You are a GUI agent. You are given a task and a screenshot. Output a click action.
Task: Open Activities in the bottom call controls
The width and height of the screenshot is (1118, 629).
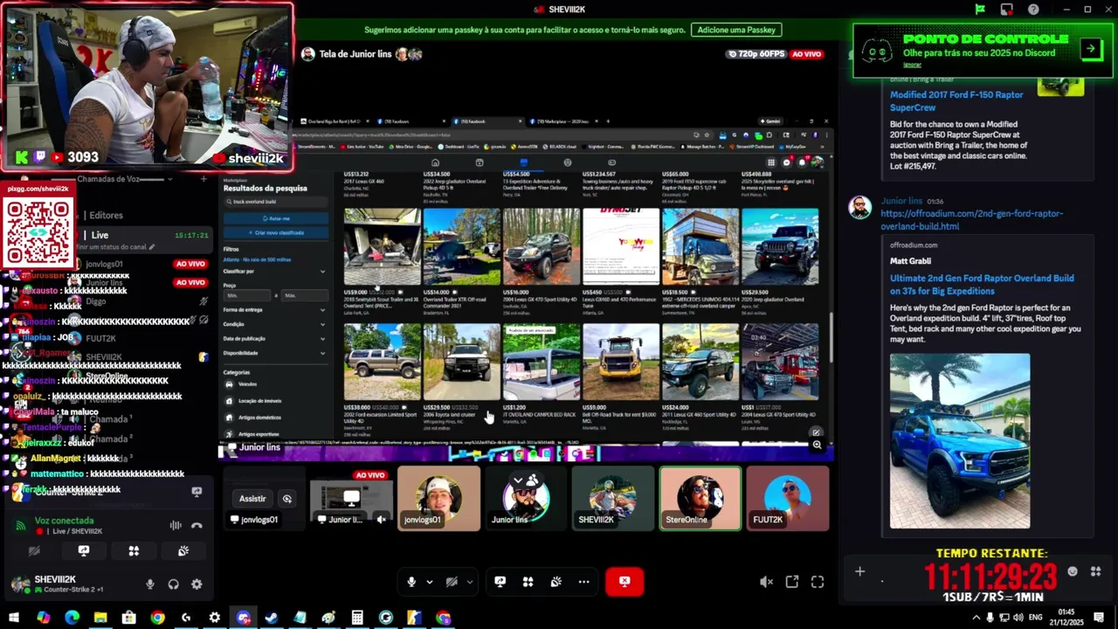click(x=528, y=582)
